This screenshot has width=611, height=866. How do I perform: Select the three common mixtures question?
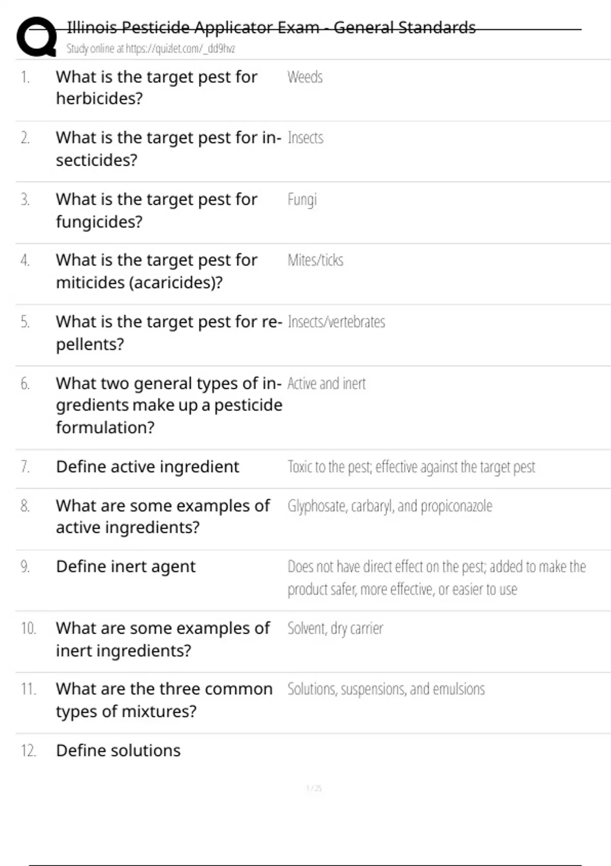164,699
